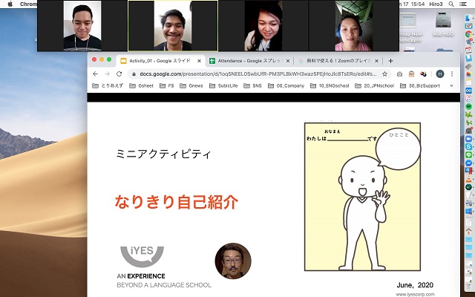
Task: Open Facebook Messenger in the Dock
Action: coord(468,163)
